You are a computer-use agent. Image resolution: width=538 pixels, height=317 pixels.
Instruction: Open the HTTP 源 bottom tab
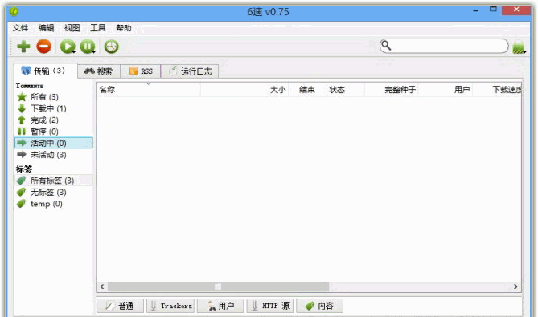click(269, 306)
